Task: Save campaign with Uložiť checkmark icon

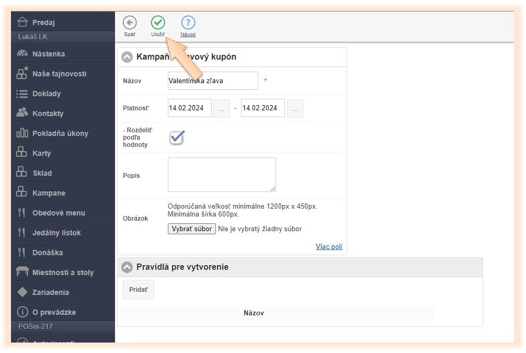Action: tap(158, 22)
